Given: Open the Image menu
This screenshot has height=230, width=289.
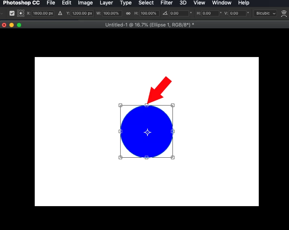Looking at the screenshot, I should tap(86, 3).
